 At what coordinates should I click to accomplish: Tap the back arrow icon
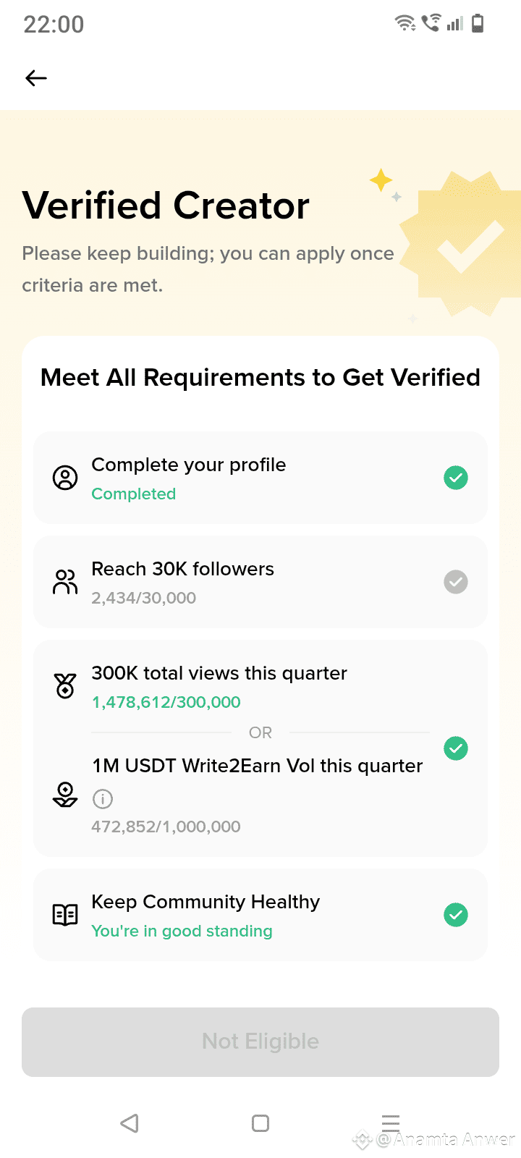tap(36, 78)
